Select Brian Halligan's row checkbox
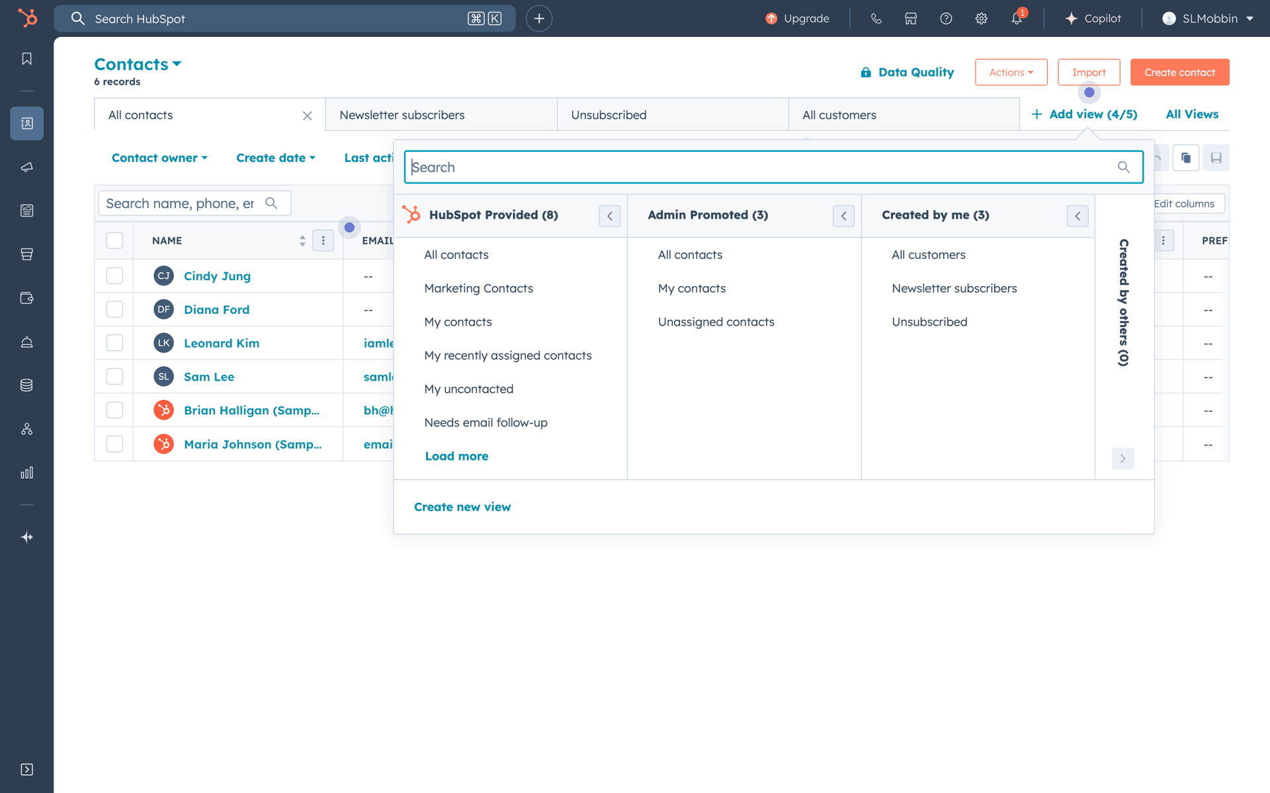 pyautogui.click(x=114, y=410)
